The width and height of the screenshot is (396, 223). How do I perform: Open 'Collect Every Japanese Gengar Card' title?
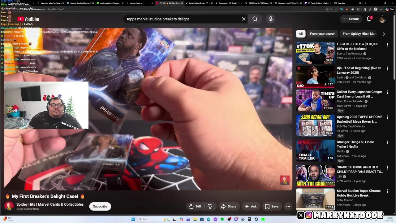pos(359,94)
